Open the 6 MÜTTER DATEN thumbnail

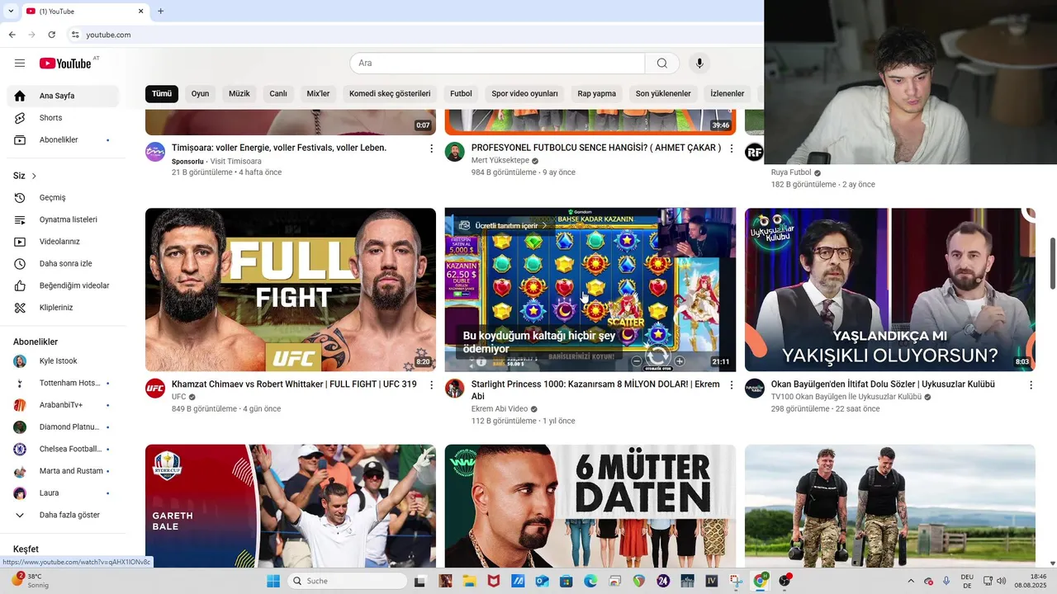click(x=590, y=506)
